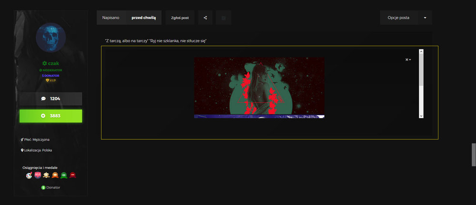Click the gear icon beside czak

(45, 63)
